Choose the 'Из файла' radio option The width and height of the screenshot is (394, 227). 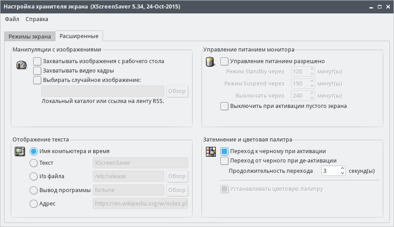coord(34,176)
